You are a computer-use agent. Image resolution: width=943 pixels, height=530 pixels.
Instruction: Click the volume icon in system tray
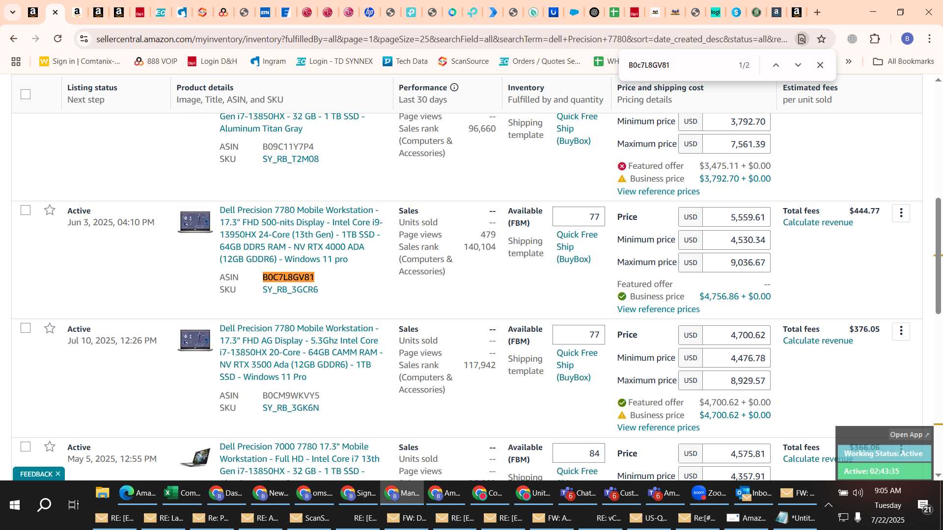click(858, 492)
